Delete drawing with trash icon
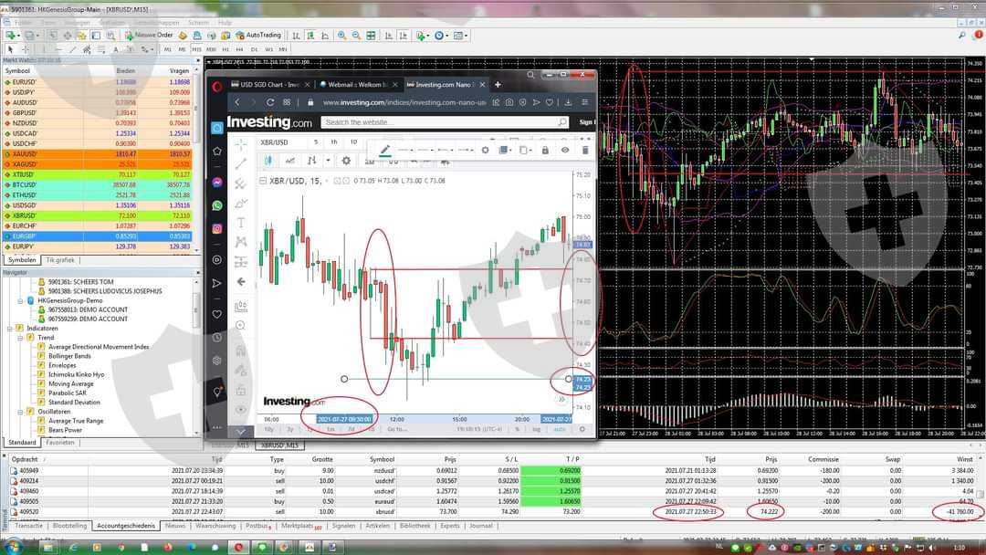The width and height of the screenshot is (986, 555). pyautogui.click(x=585, y=150)
